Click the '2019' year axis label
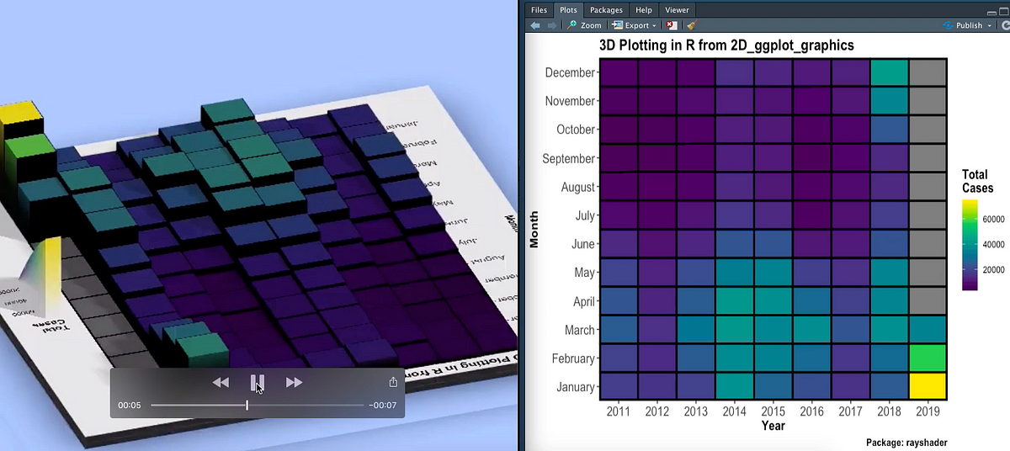The height and width of the screenshot is (451, 1010). [x=928, y=411]
